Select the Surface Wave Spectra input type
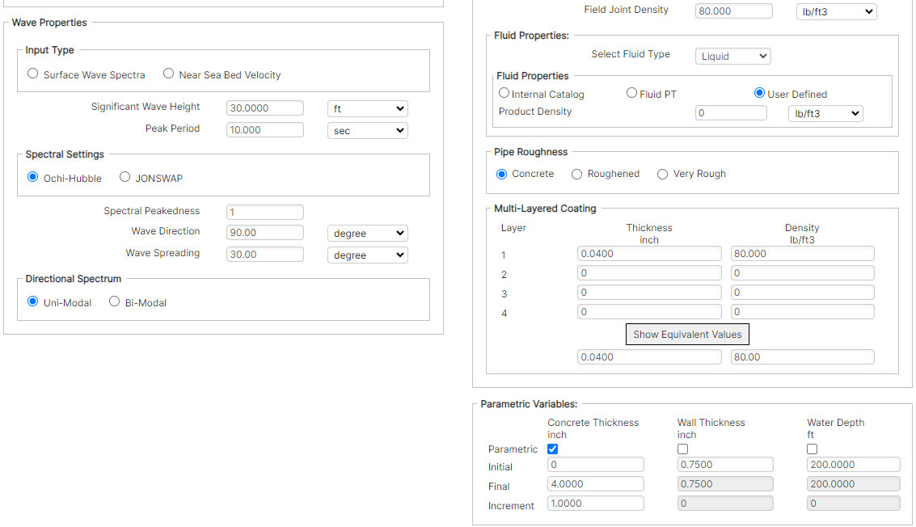This screenshot has height=527, width=916. [x=32, y=74]
